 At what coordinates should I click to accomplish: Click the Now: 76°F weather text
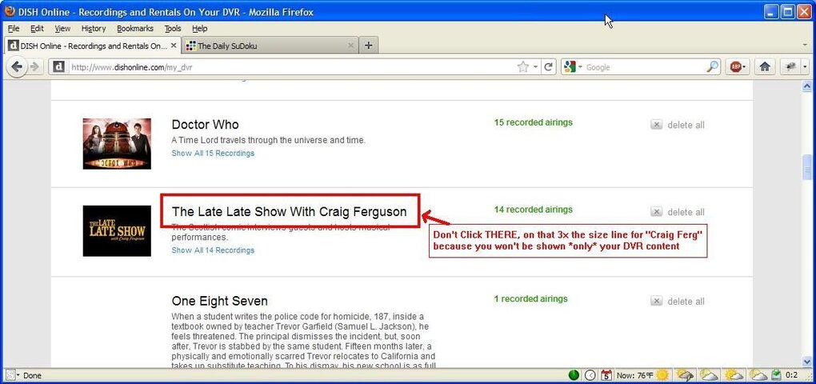635,375
